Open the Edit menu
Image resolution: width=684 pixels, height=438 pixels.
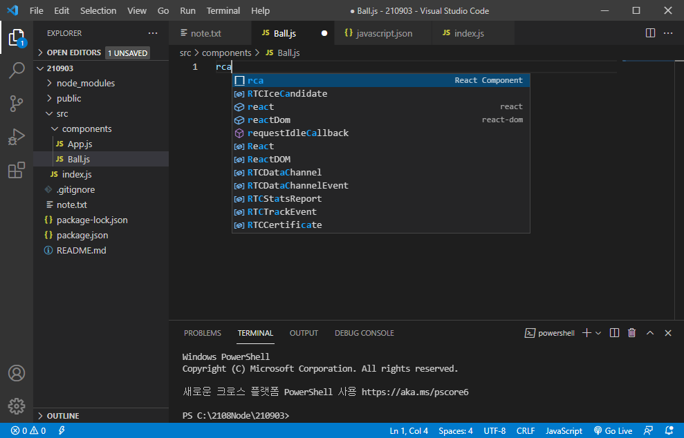(x=62, y=10)
